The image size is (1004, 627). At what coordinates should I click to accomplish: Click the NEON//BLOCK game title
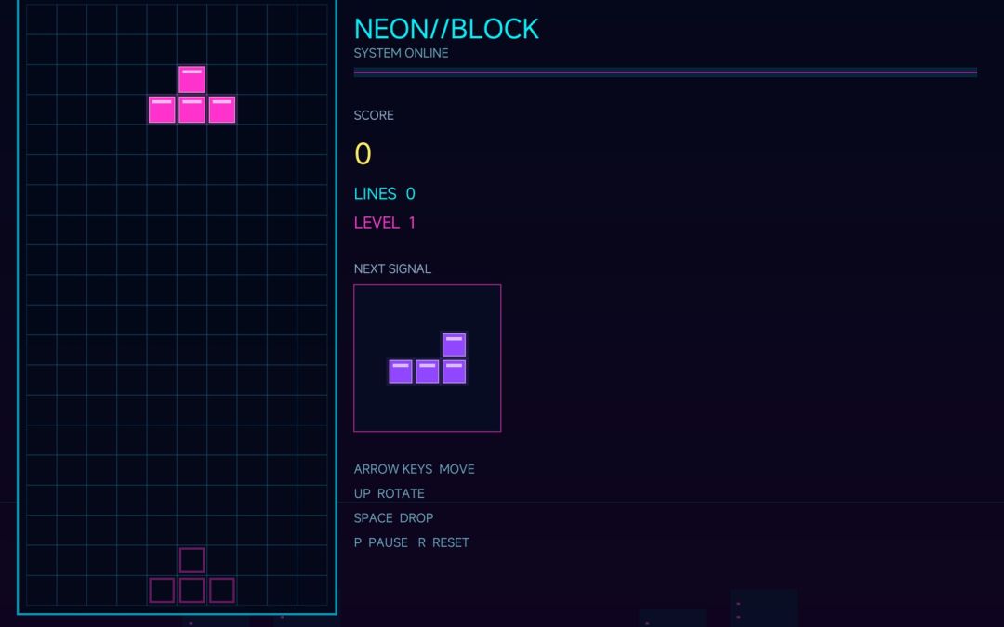tap(446, 29)
